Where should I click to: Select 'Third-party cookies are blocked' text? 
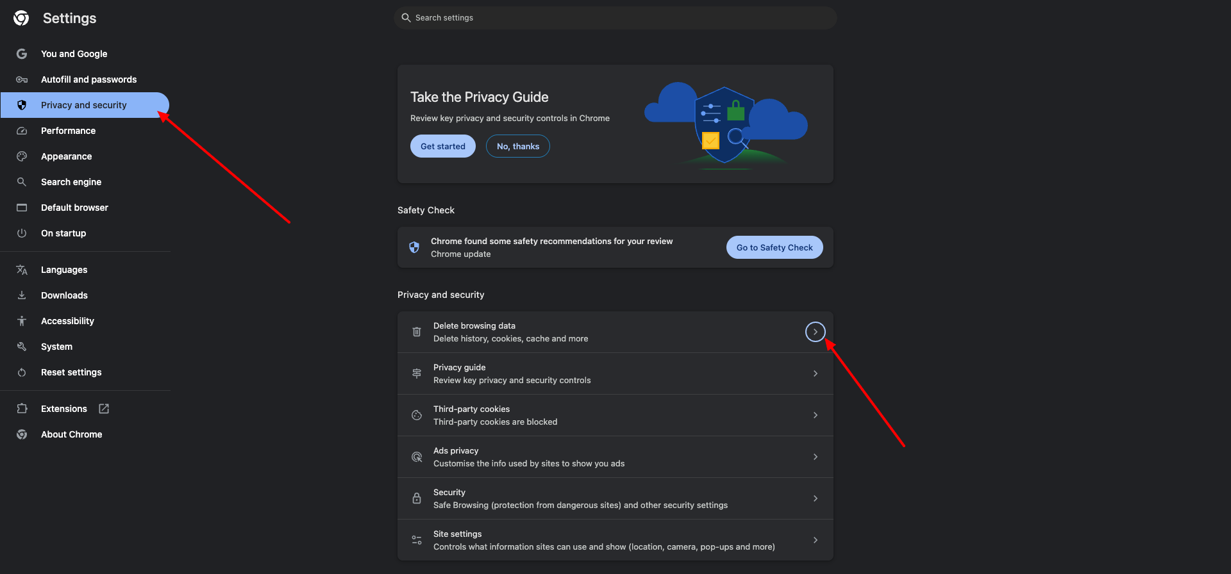(x=496, y=422)
